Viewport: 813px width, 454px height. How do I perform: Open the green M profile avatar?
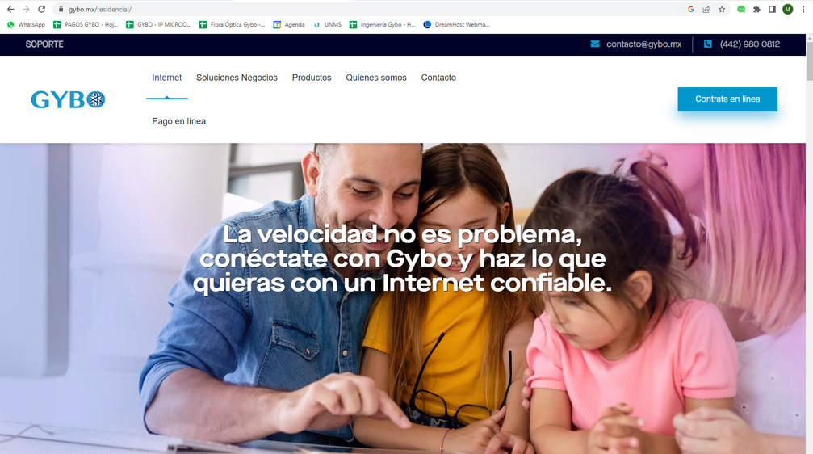[788, 10]
